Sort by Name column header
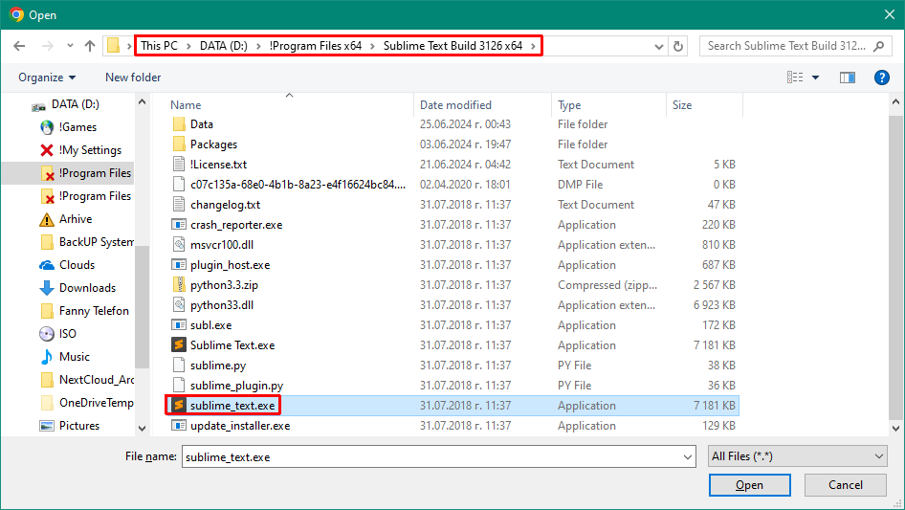This screenshot has width=905, height=510. (x=186, y=105)
